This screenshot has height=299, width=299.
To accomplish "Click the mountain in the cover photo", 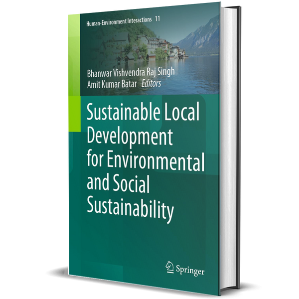I will (199, 37).
